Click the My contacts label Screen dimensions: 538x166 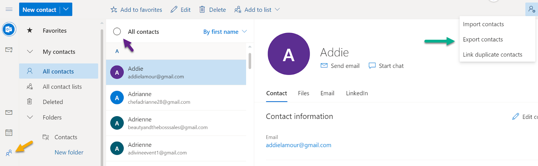[x=59, y=52]
